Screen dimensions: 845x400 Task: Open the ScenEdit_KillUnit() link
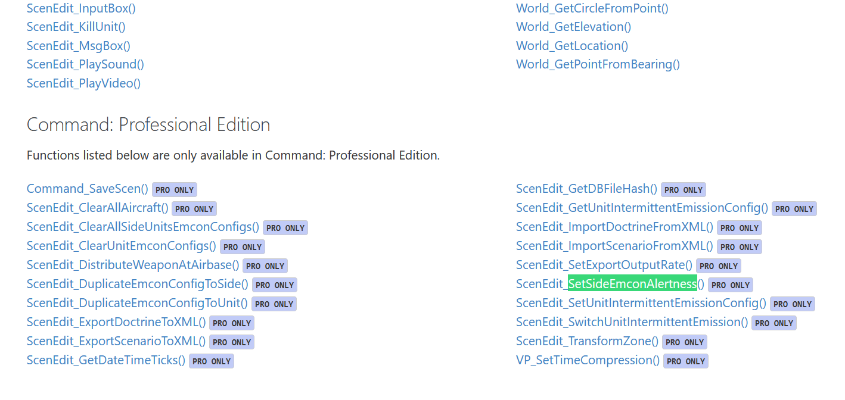click(x=76, y=27)
